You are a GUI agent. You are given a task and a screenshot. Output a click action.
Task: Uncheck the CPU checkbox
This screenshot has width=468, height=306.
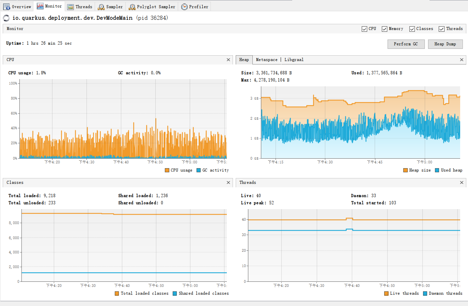click(364, 29)
